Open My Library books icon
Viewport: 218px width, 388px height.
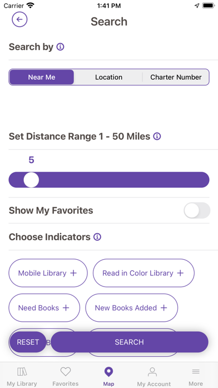pyautogui.click(x=22, y=372)
